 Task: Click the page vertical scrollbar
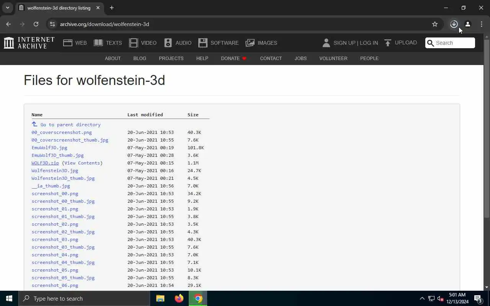(487, 129)
